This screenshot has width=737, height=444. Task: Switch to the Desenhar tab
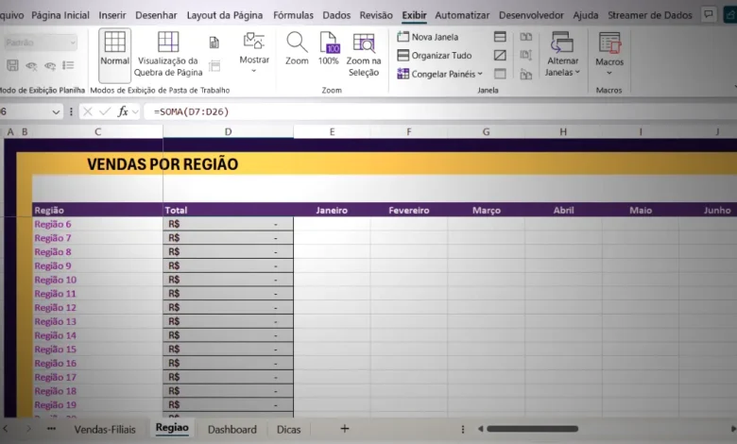[156, 15]
